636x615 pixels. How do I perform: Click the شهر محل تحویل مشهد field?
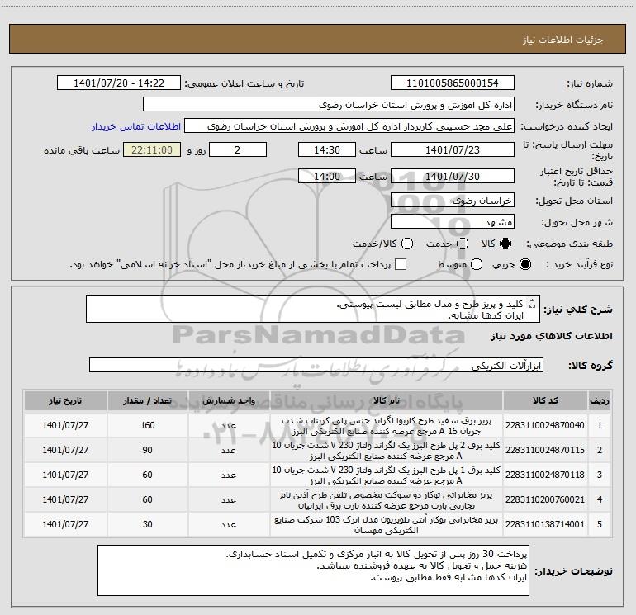pos(453,222)
